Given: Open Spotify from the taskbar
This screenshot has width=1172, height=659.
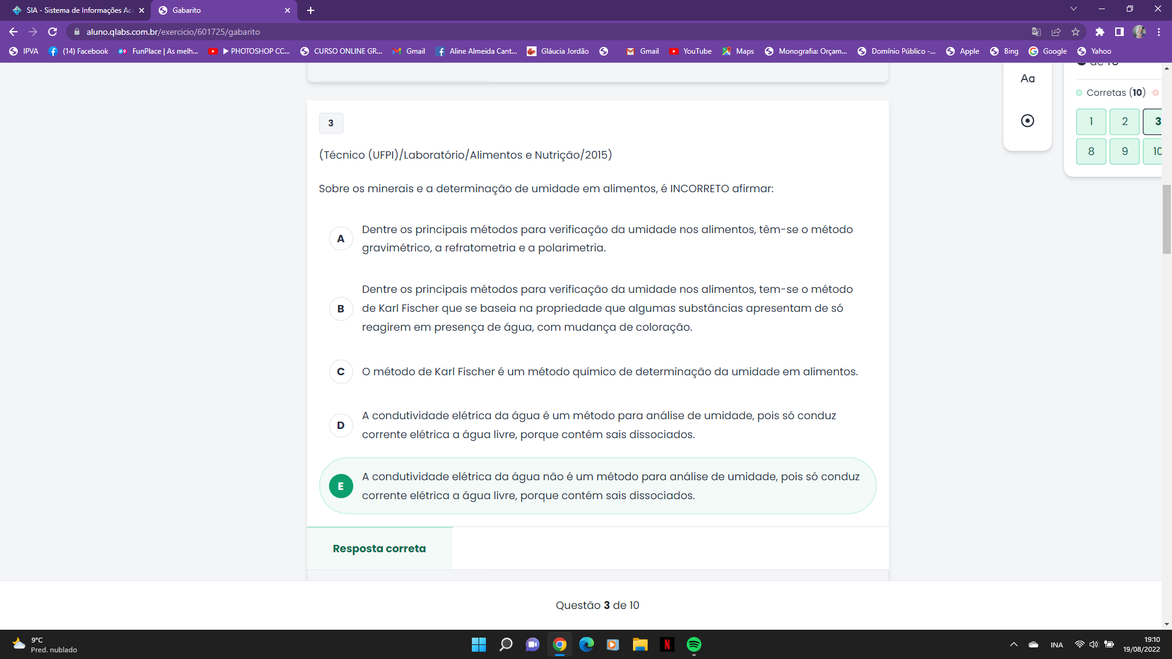Looking at the screenshot, I should click(x=693, y=644).
